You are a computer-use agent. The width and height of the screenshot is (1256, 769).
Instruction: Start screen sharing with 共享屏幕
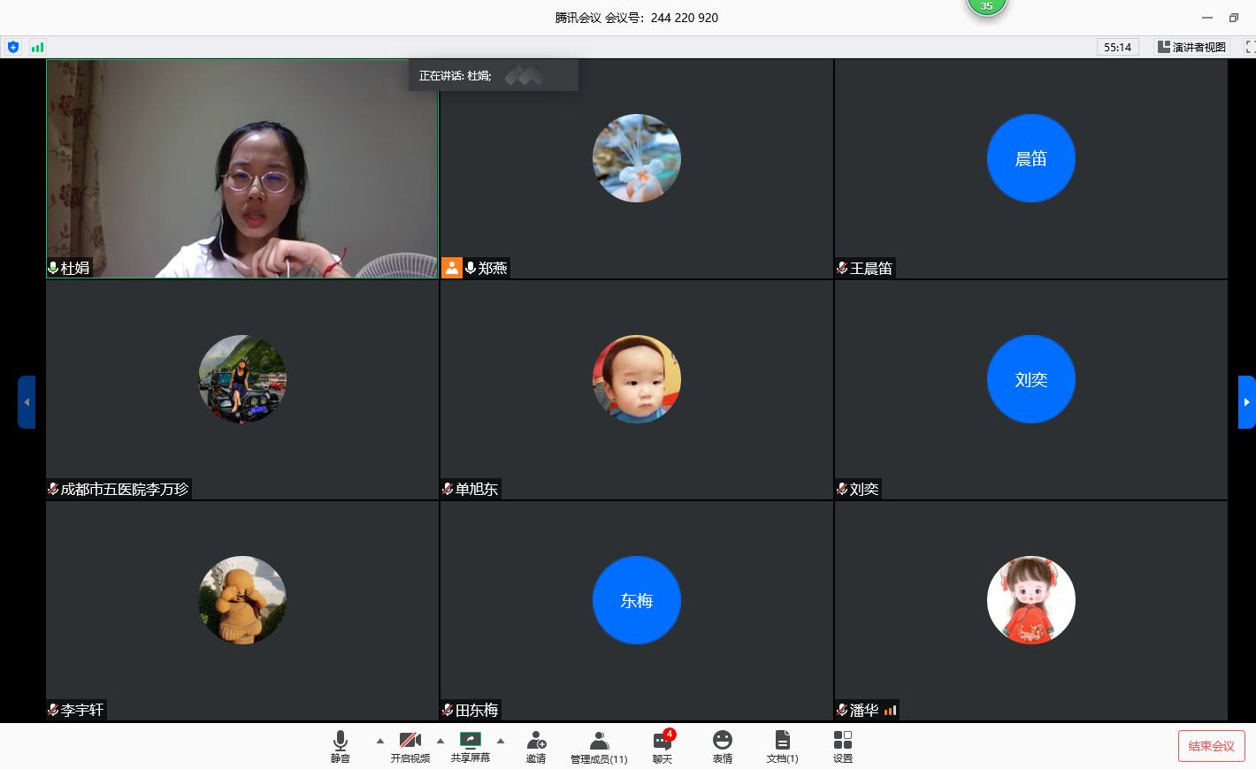pyautogui.click(x=471, y=747)
